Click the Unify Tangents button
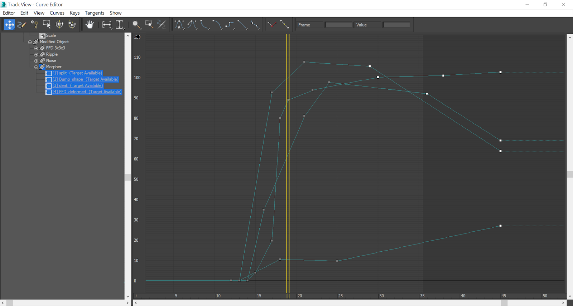 285,25
